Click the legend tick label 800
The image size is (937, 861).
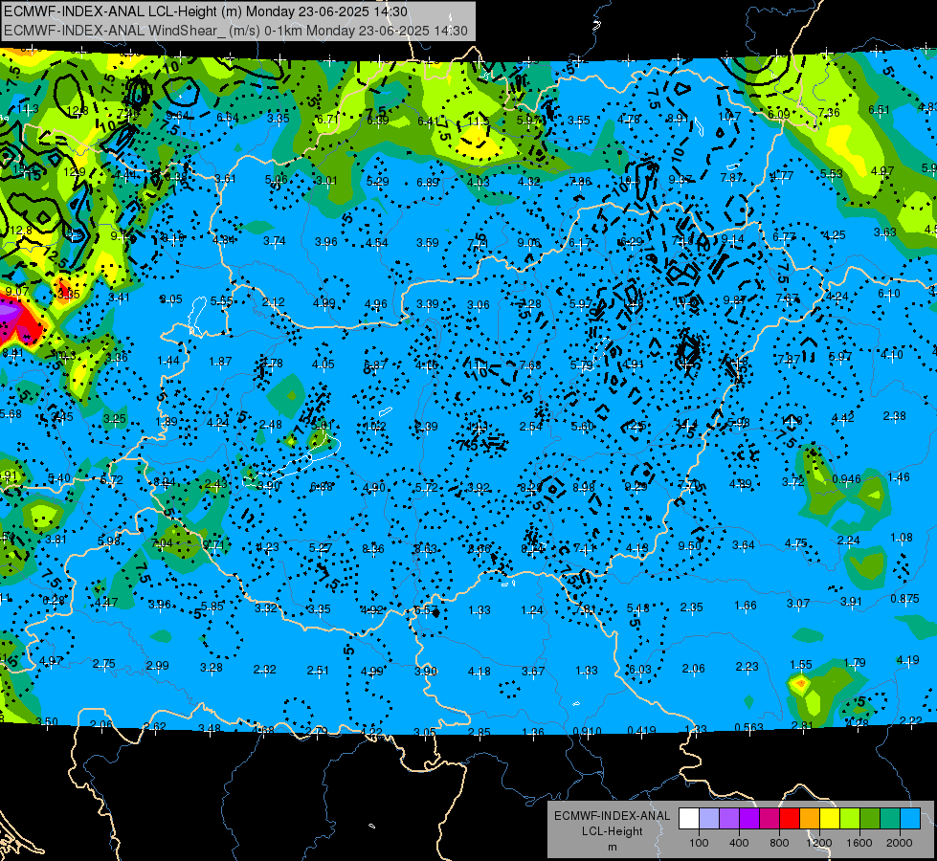779,843
